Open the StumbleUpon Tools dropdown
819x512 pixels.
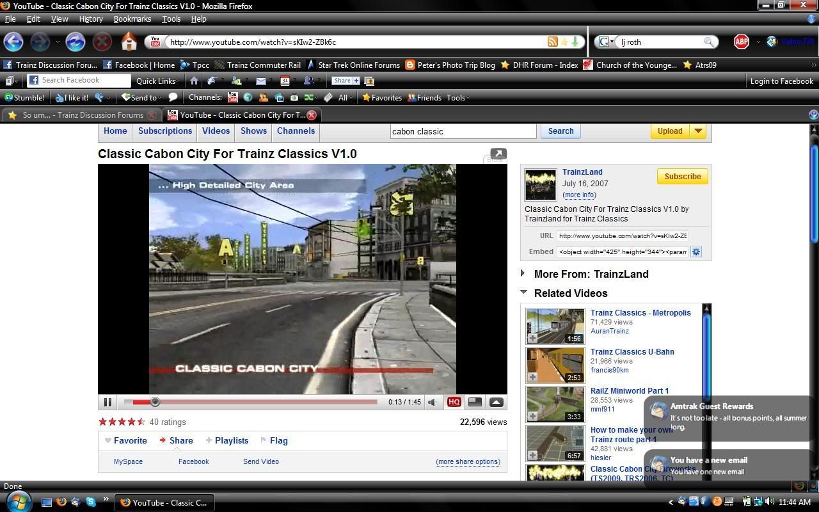pyautogui.click(x=458, y=98)
